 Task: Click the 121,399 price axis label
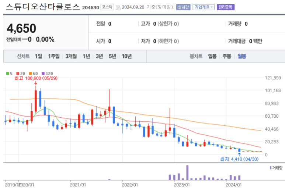click(x=273, y=78)
